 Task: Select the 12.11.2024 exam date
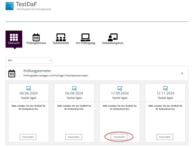pyautogui.click(x=165, y=93)
